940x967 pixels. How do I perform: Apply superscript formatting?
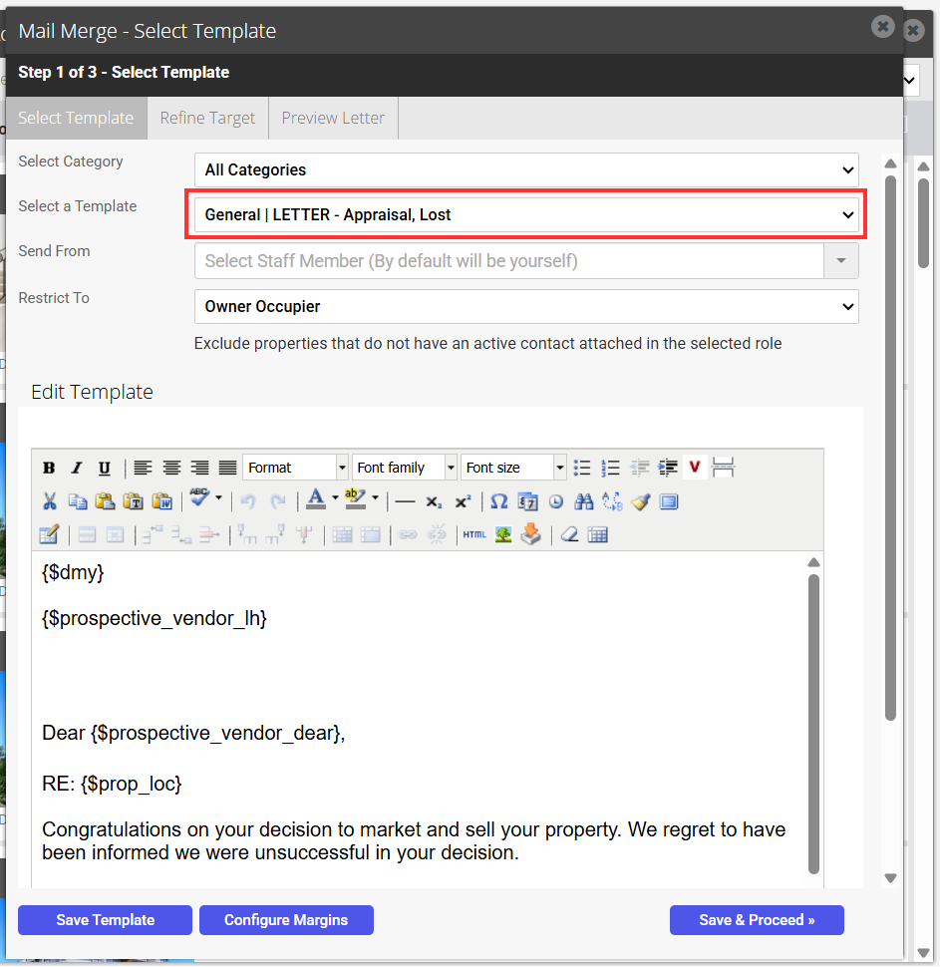pyautogui.click(x=463, y=502)
